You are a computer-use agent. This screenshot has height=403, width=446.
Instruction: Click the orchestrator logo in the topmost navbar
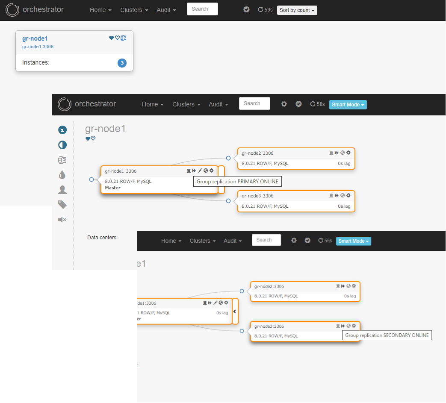pyautogui.click(x=12, y=10)
